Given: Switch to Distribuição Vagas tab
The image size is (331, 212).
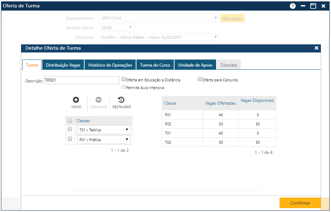Looking at the screenshot, I should pyautogui.click(x=63, y=65).
